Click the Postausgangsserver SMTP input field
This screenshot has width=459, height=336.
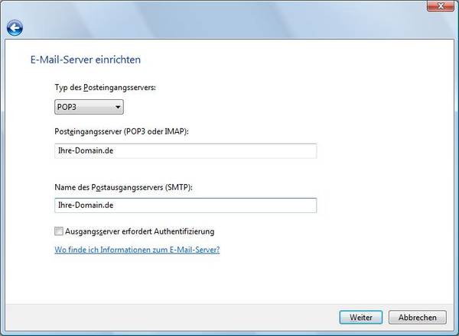point(185,205)
